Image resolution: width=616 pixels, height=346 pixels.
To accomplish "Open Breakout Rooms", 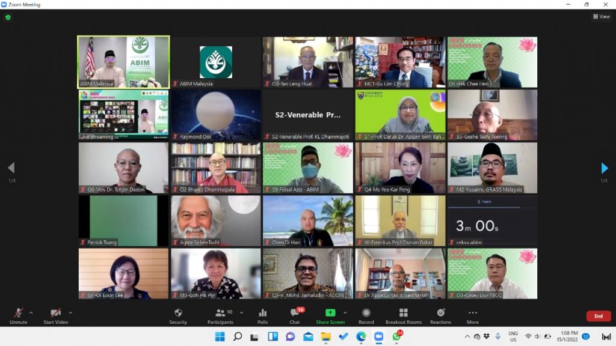I will click(x=403, y=316).
